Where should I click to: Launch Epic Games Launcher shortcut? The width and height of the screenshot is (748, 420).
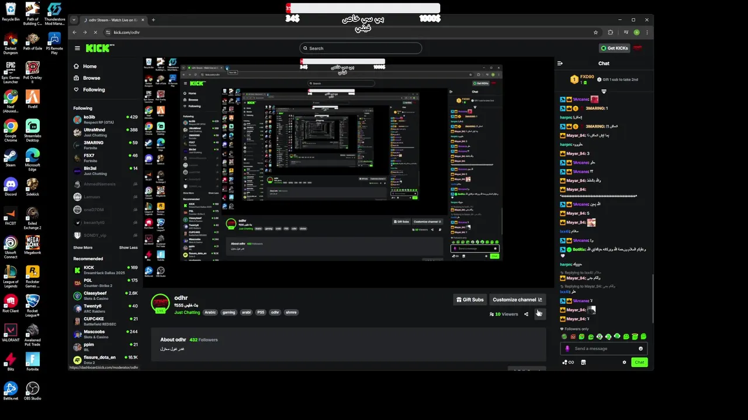[11, 73]
